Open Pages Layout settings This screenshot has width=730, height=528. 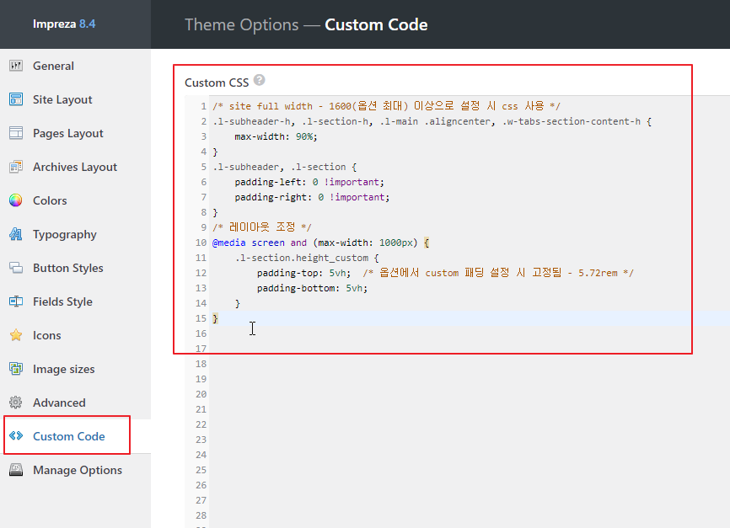click(68, 134)
